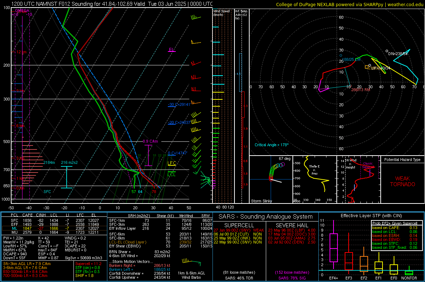Click the green LCL level marker

171,174
